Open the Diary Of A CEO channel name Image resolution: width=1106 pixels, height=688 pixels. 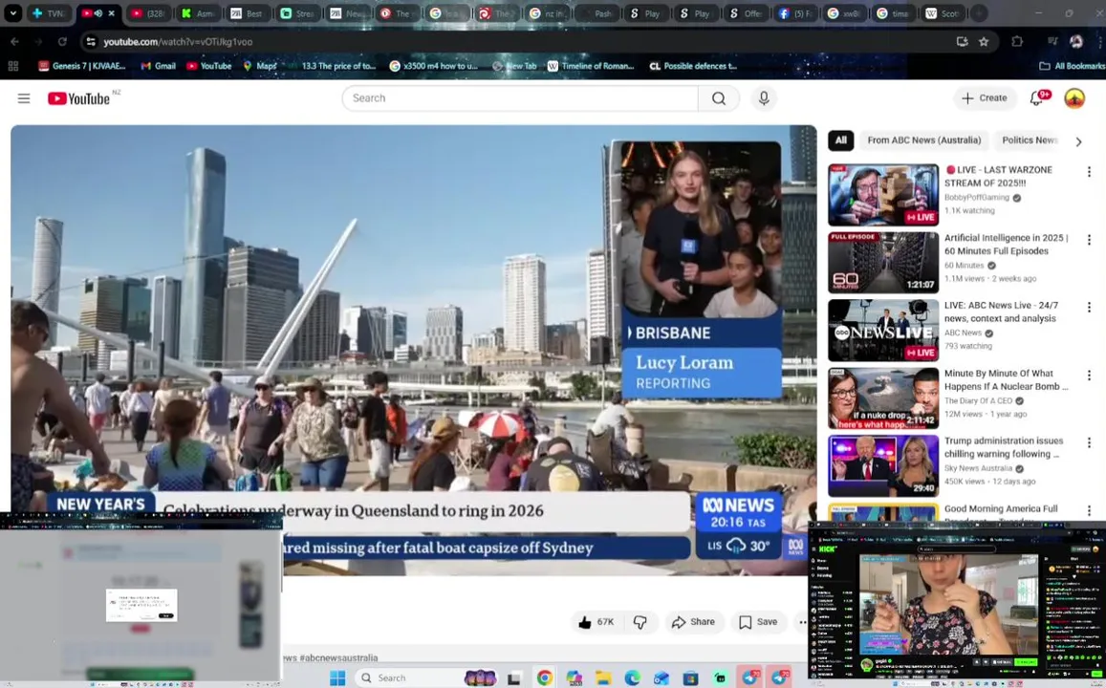pyautogui.click(x=978, y=400)
